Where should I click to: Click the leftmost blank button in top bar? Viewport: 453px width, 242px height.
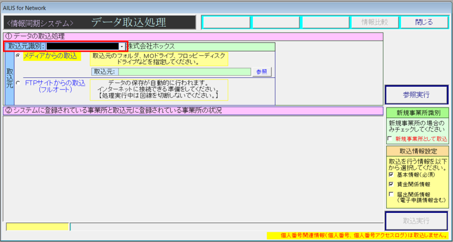226,22
